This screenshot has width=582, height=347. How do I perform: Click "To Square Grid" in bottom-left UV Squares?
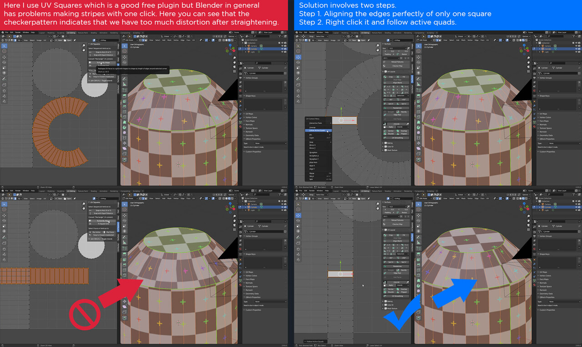tap(103, 224)
